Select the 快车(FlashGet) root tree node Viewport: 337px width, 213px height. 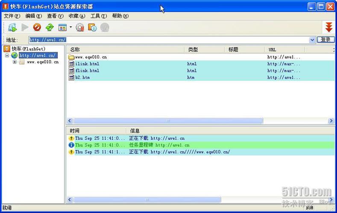(28, 49)
